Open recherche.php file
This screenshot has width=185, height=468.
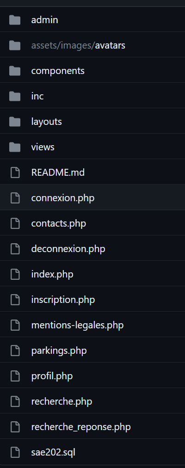(62, 401)
